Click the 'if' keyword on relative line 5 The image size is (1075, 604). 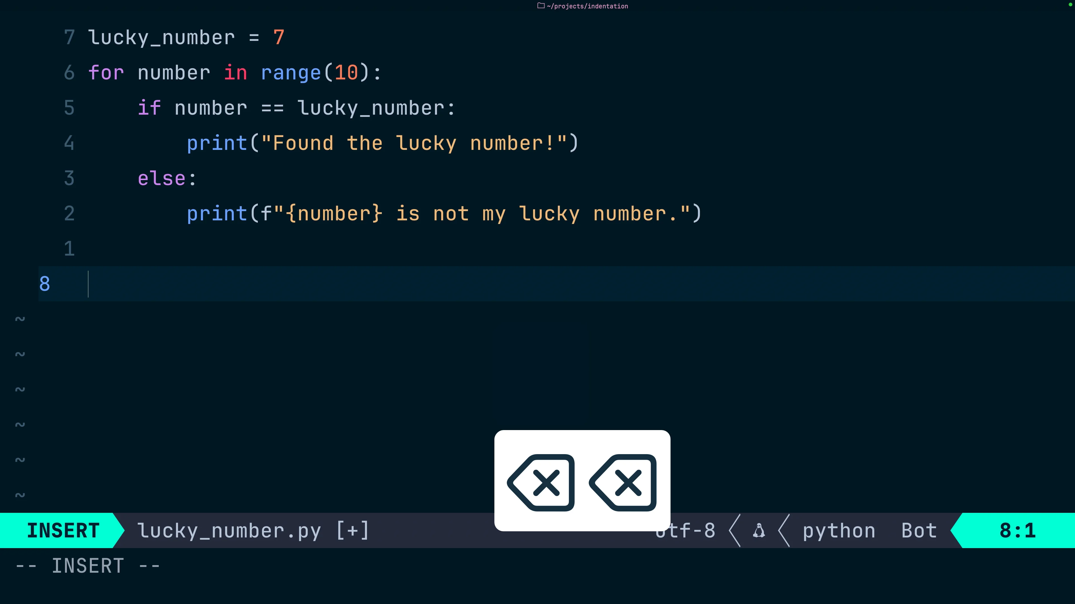tap(149, 108)
